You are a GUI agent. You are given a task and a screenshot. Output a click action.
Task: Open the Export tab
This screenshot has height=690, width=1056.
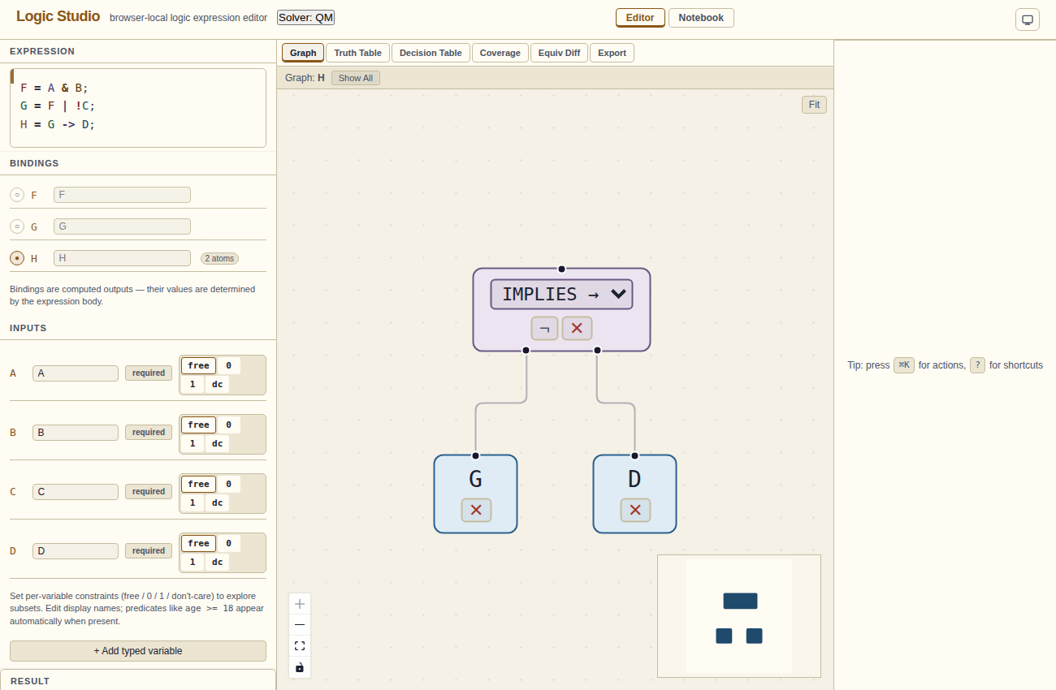click(x=612, y=53)
